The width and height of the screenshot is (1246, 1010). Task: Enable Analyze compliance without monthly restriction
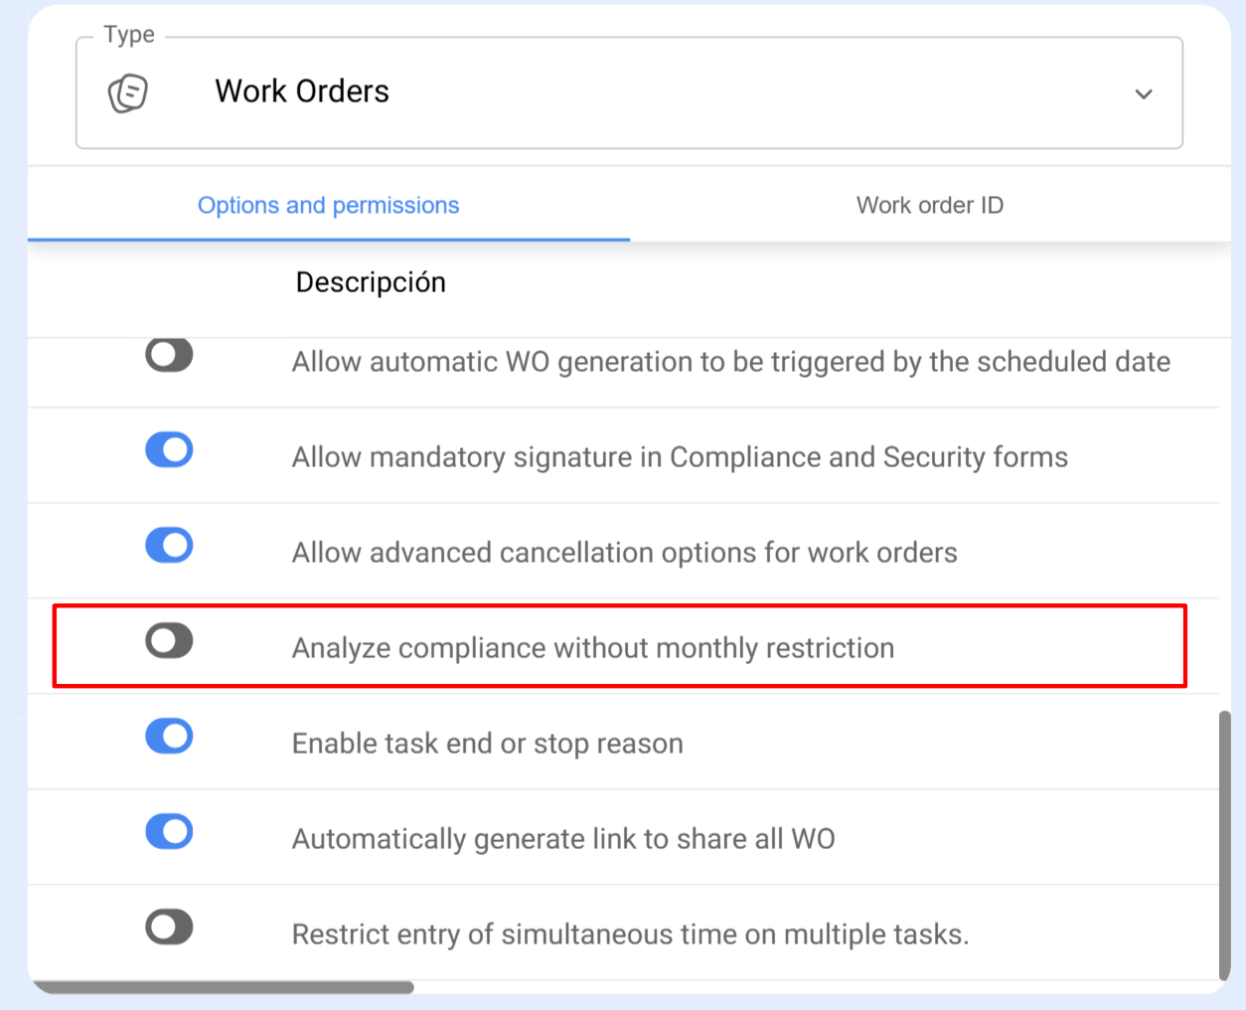pyautogui.click(x=169, y=641)
